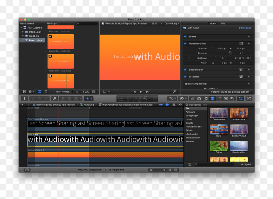Activate on-screen Verzerren distort controls icon
The width and height of the screenshot is (273, 199).
coord(241,76)
